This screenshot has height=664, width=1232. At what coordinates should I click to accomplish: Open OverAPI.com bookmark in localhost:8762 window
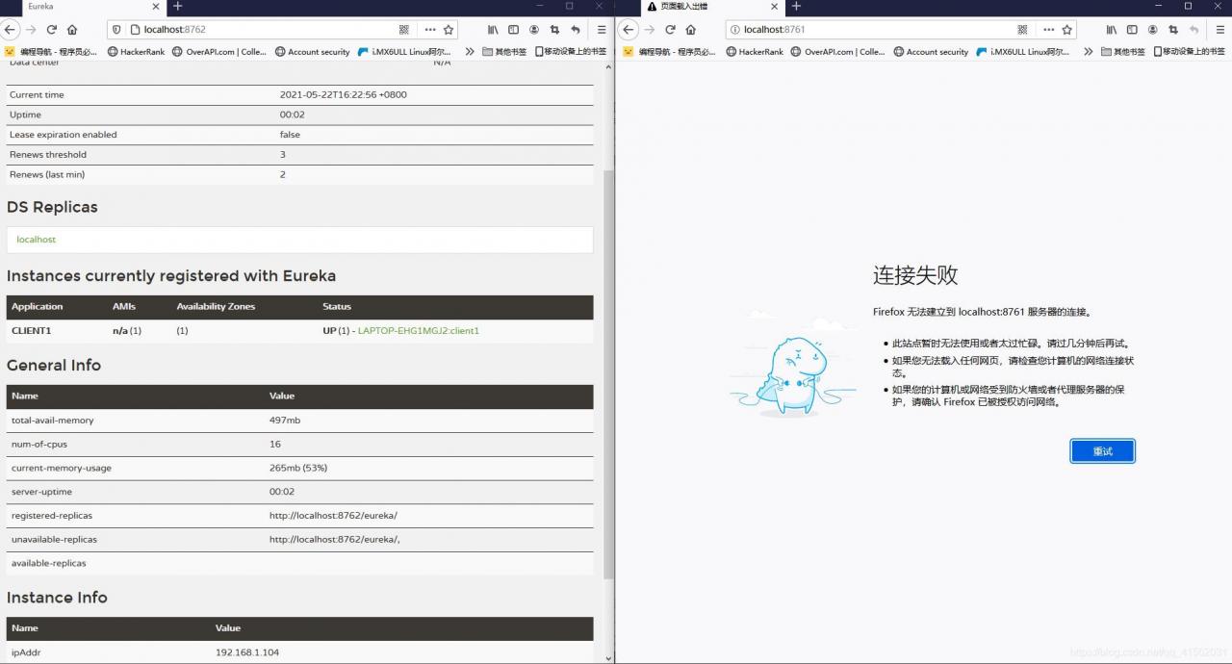pos(219,52)
